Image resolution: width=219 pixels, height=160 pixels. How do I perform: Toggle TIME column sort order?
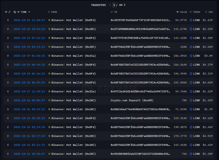click(29, 12)
